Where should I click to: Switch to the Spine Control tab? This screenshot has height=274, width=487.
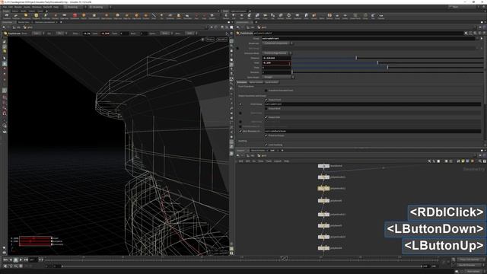(x=256, y=82)
